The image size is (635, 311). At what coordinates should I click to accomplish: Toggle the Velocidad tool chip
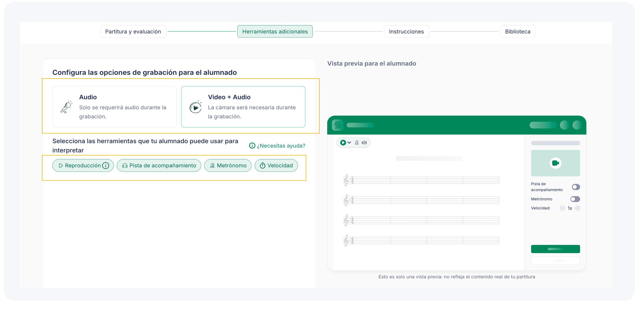tap(276, 165)
